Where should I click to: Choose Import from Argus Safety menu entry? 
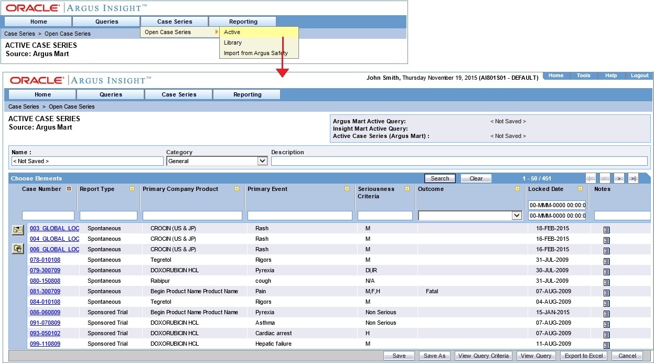coord(259,53)
